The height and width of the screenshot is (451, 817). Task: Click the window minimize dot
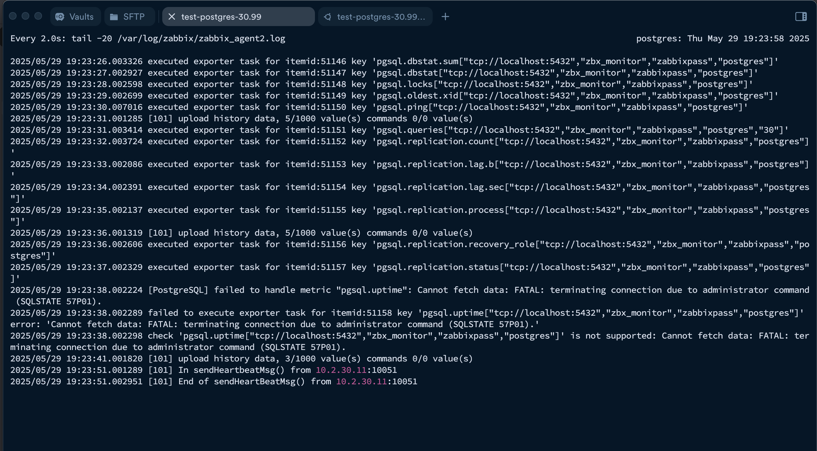pyautogui.click(x=25, y=16)
